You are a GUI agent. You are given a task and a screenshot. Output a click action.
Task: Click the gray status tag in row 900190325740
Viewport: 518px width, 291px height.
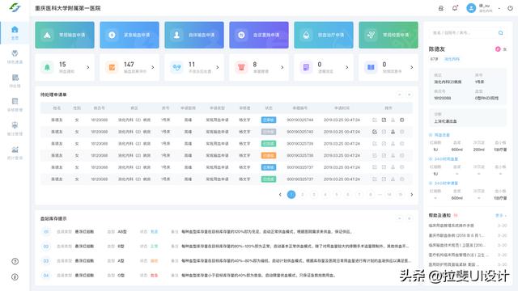(x=269, y=132)
